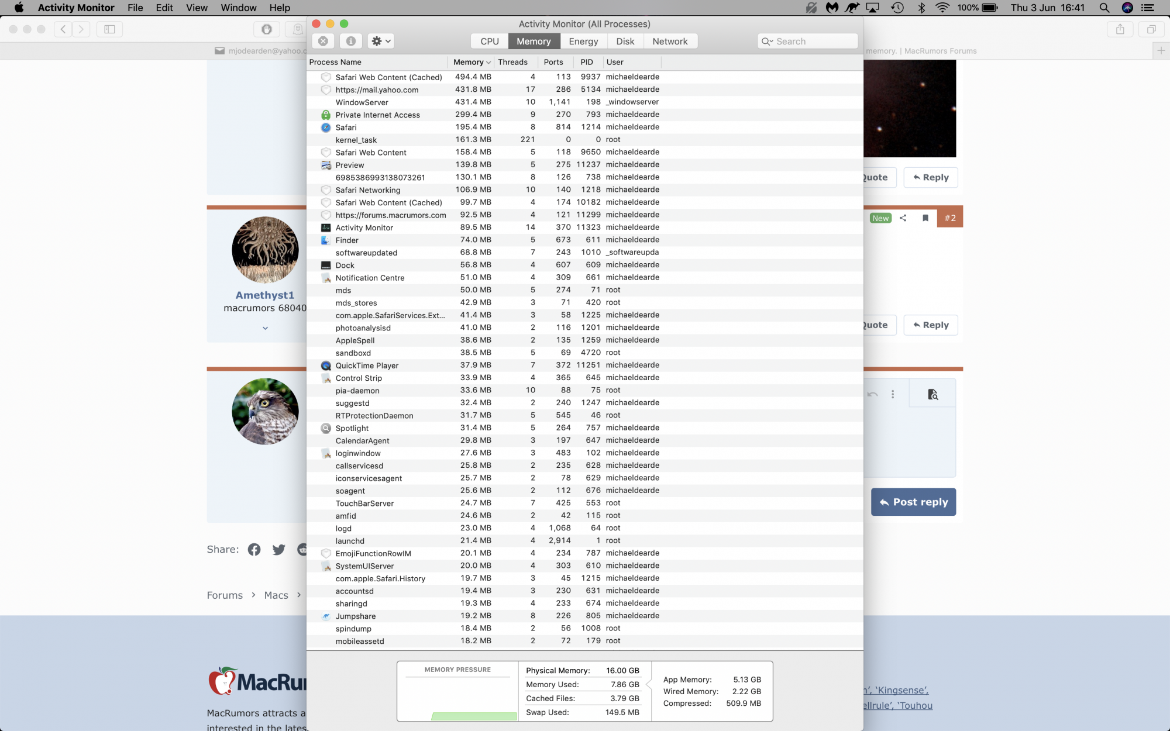1170x731 pixels.
Task: Open the View menu in the menu bar
Action: (197, 8)
